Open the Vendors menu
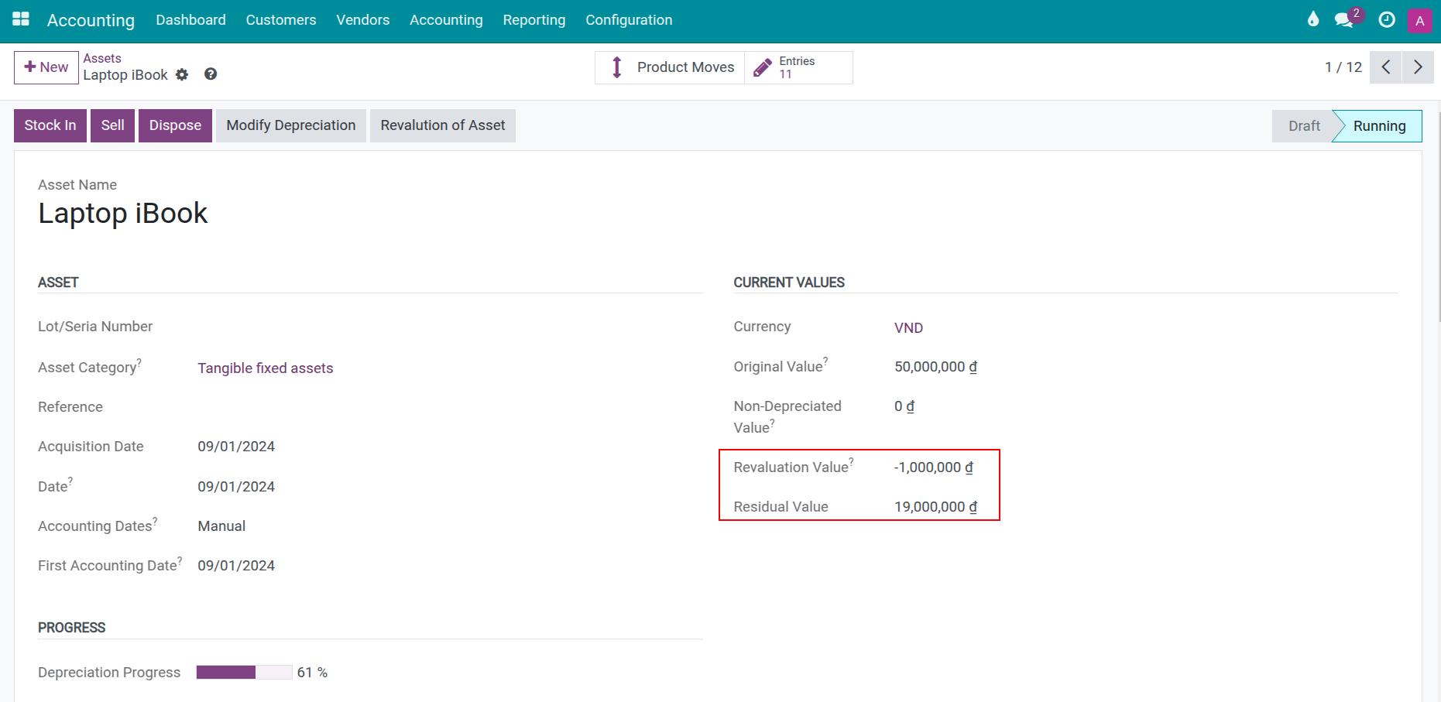Screen dimensions: 1441x702 tap(363, 20)
